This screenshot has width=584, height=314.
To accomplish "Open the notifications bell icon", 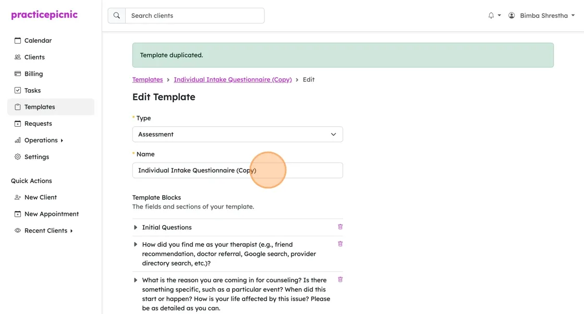I will (491, 16).
